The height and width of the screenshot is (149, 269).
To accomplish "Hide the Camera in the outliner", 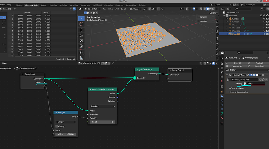I will coord(264,19).
